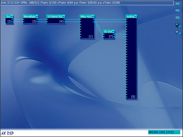The width and height of the screenshot is (183, 137).
Task: Click the Src module arrow icon
Action: pos(12,16)
